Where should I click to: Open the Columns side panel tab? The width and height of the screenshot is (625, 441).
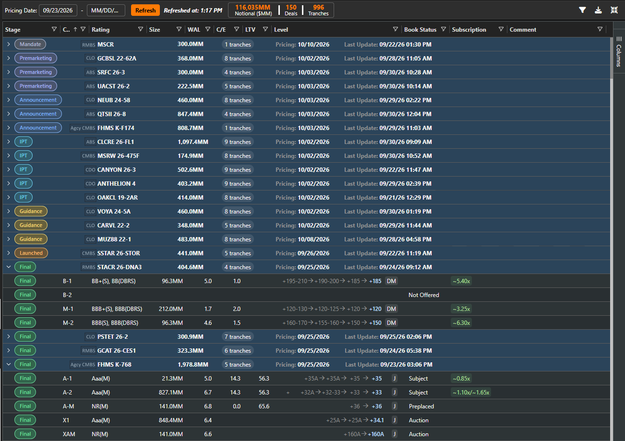pyautogui.click(x=619, y=52)
